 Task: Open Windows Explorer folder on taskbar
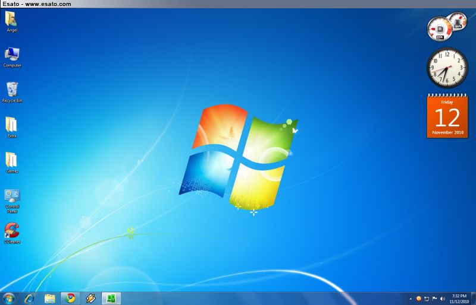click(50, 298)
